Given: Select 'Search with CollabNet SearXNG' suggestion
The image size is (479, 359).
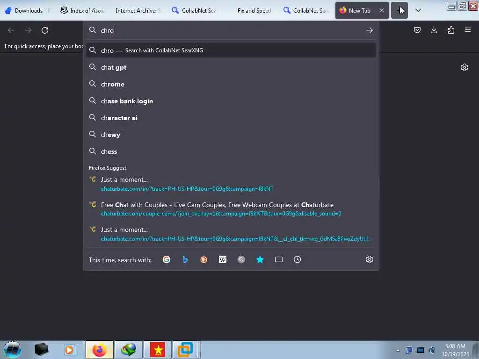Looking at the screenshot, I should pyautogui.click(x=231, y=50).
